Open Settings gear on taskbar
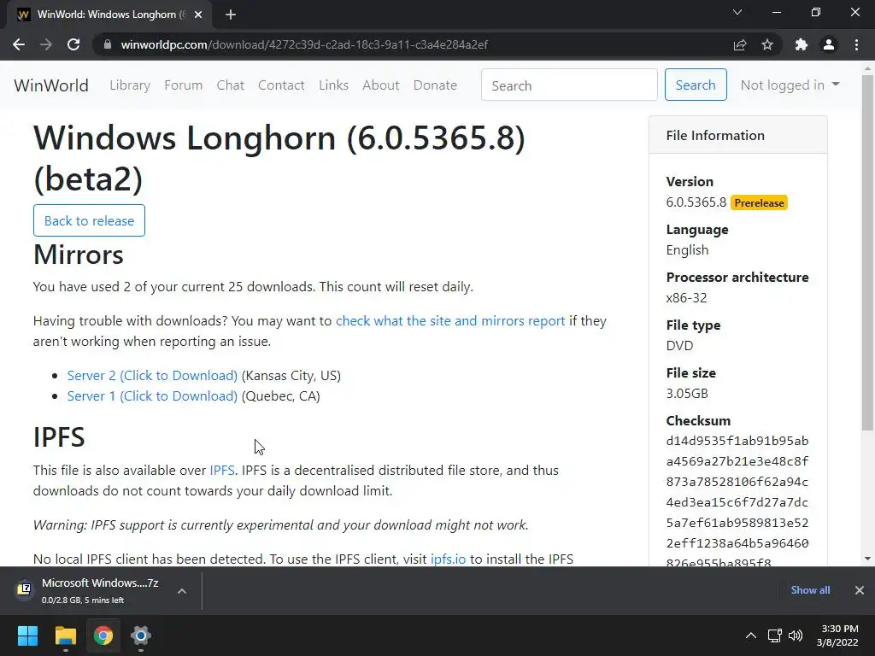Viewport: 875px width, 656px height. [x=141, y=635]
